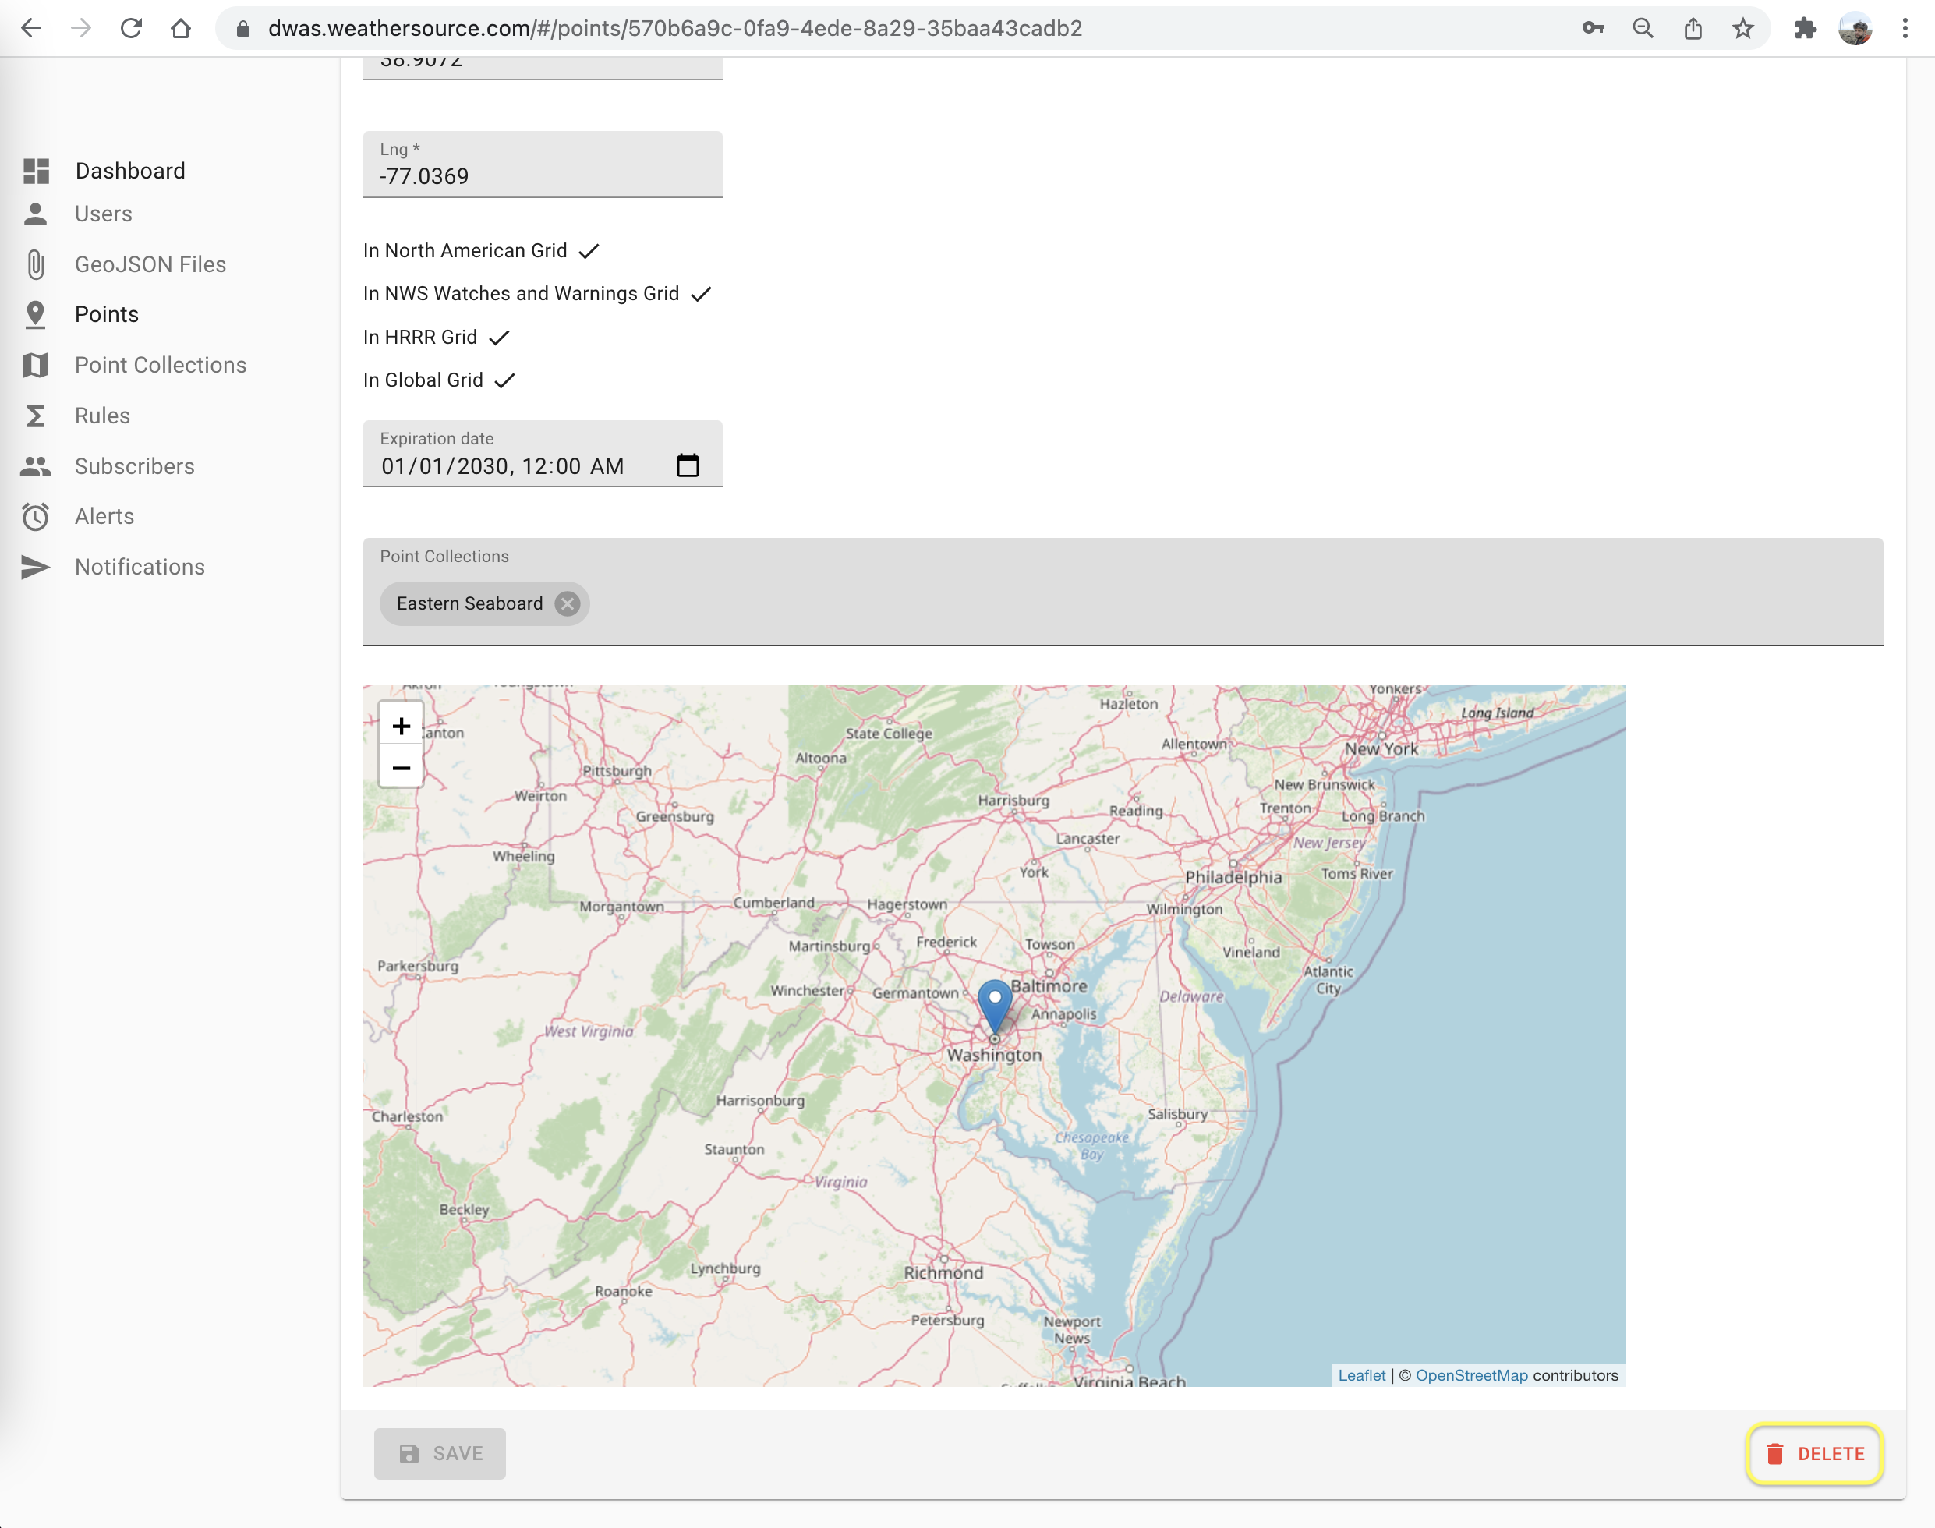Open the browser extensions puzzle icon
The height and width of the screenshot is (1528, 1935).
1806,29
